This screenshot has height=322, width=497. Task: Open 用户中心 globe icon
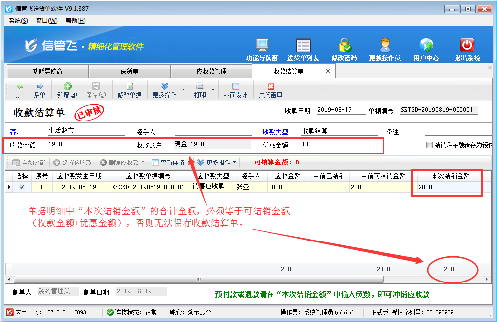[426, 45]
